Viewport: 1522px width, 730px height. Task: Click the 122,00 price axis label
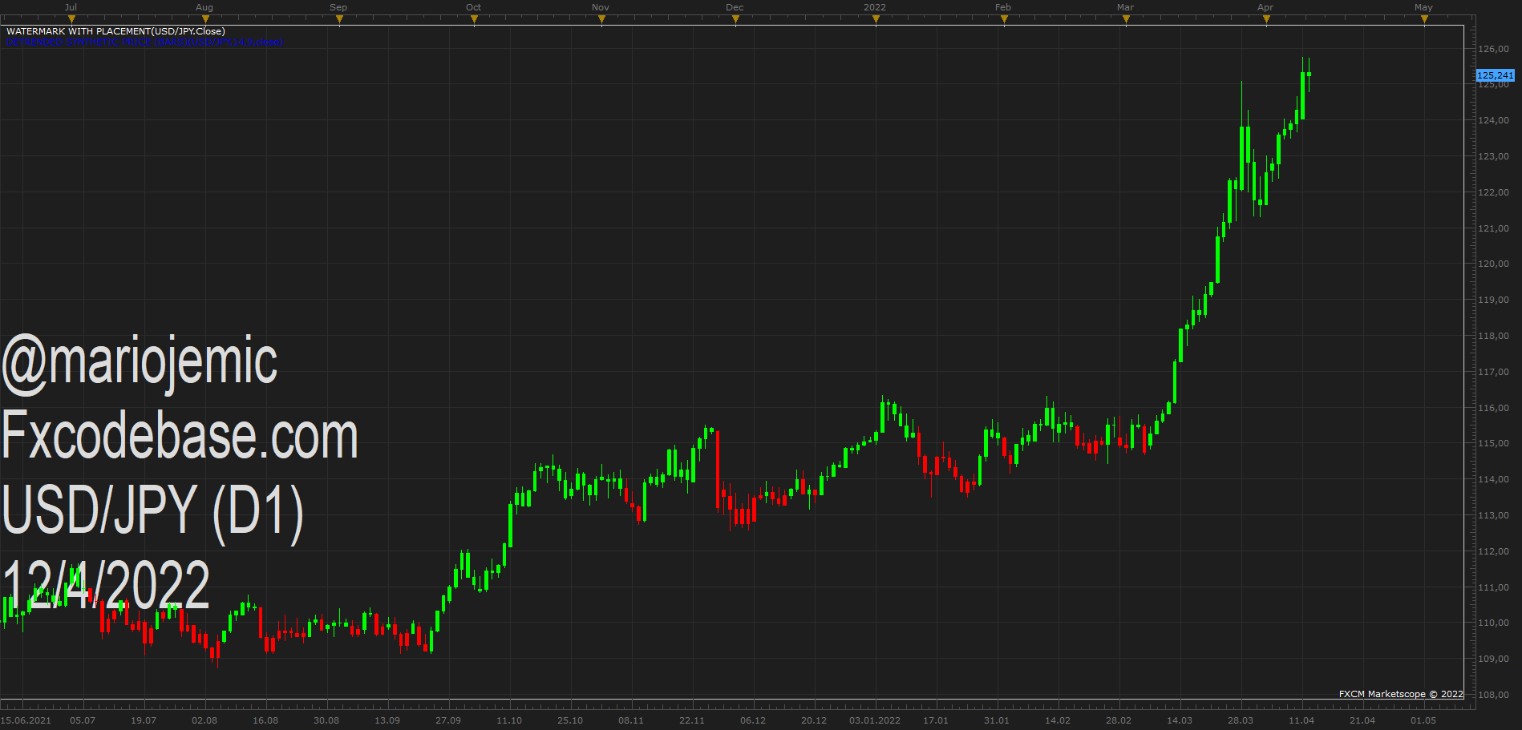pyautogui.click(x=1494, y=192)
